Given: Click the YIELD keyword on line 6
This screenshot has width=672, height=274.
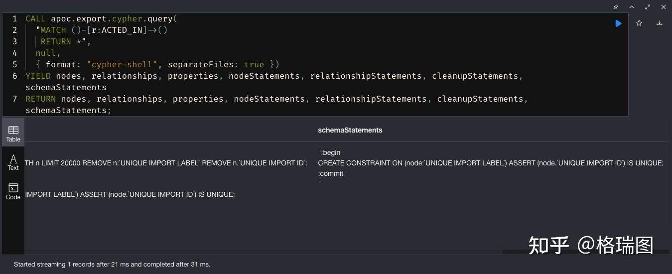Looking at the screenshot, I should pyautogui.click(x=38, y=76).
